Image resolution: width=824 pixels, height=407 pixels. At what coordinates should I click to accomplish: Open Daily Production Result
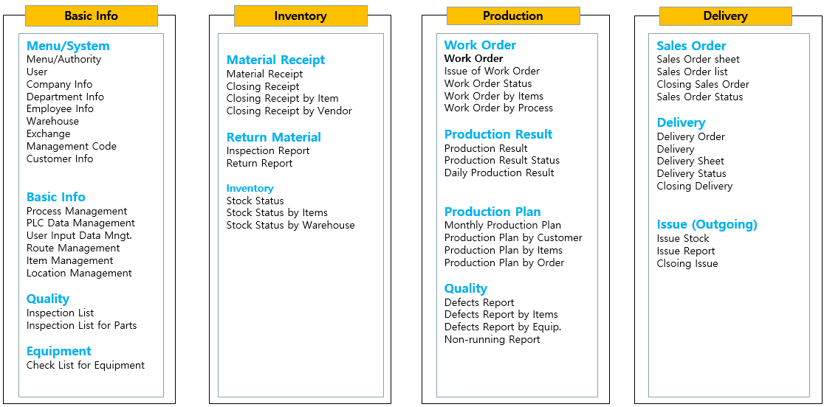[499, 173]
